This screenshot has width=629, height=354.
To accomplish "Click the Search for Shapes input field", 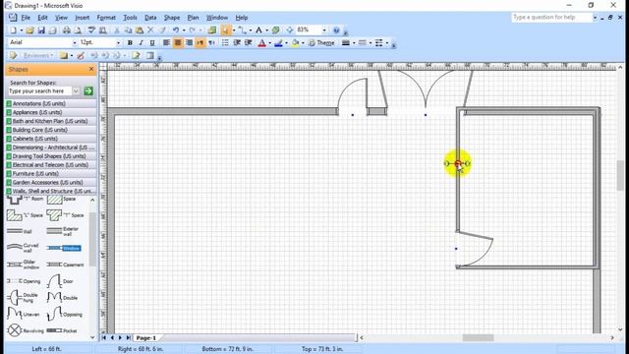I will point(39,91).
